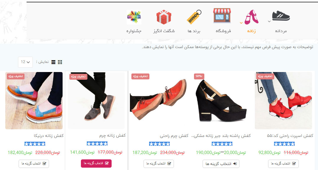The image size is (318, 170).
Task: Select the شگفت انگیز menu item
Action: (x=164, y=31)
